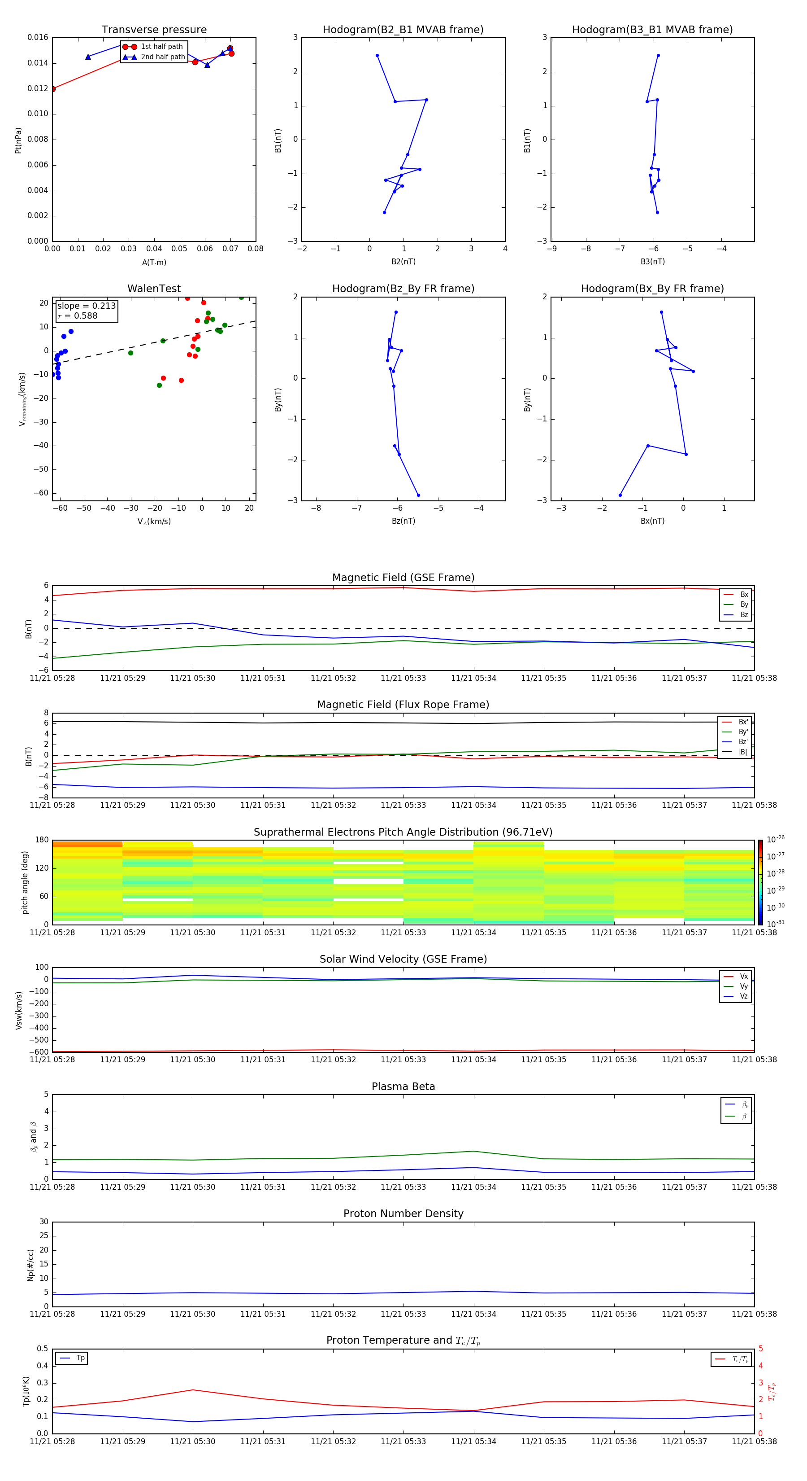
Task: Click the 'B2(nT)' axis label
Action: [403, 262]
